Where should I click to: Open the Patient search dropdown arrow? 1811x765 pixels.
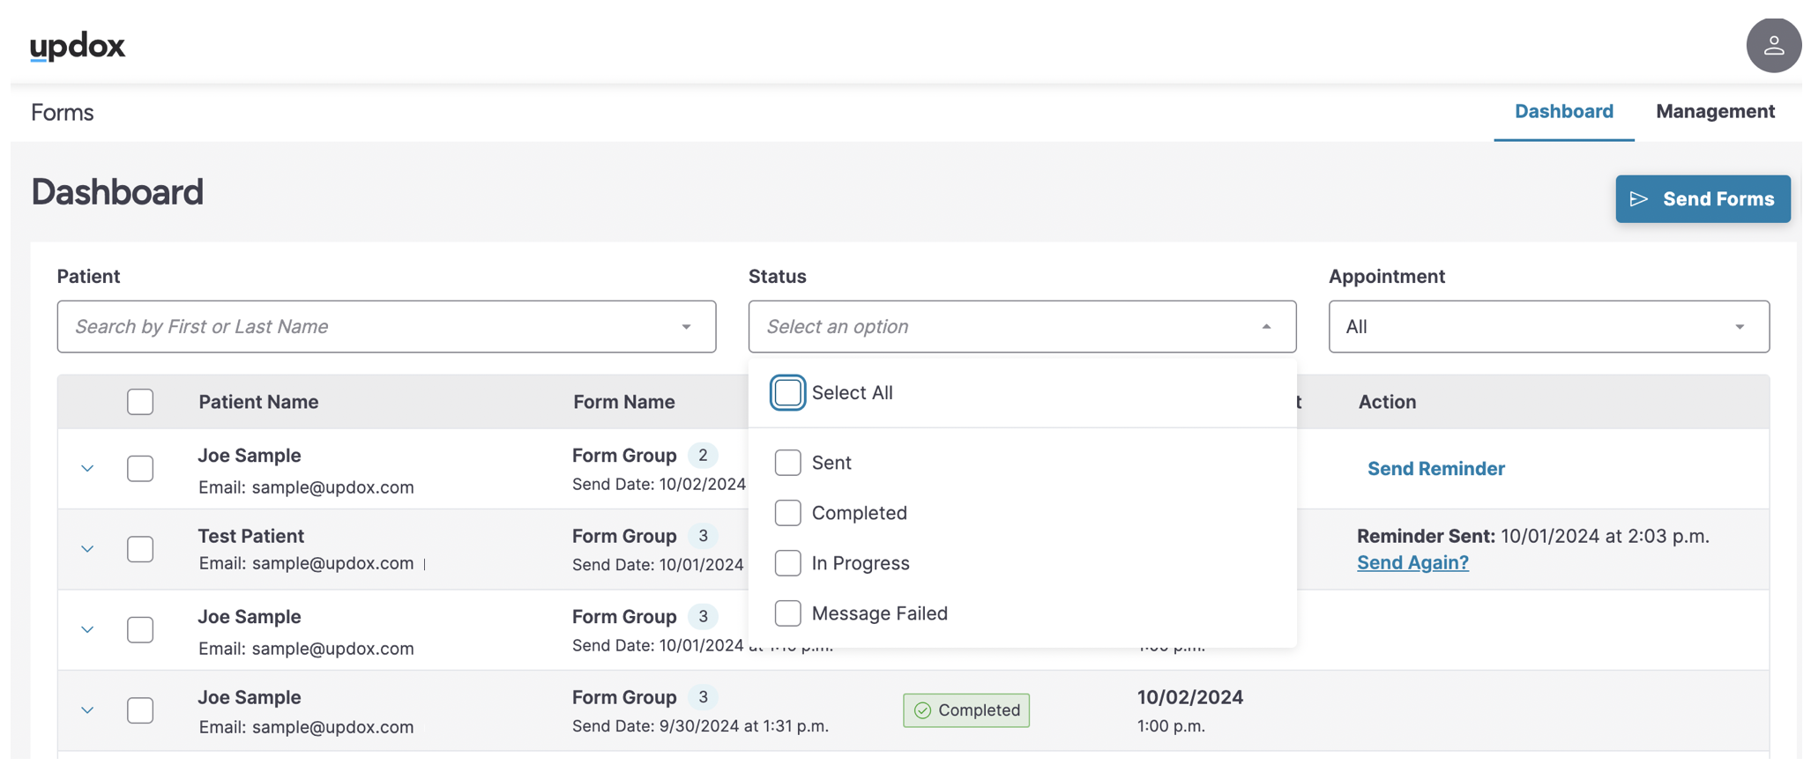pyautogui.click(x=686, y=327)
